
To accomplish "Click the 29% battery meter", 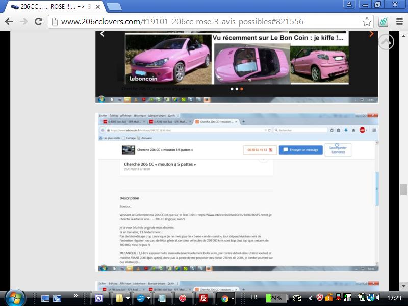I will 276,298.
